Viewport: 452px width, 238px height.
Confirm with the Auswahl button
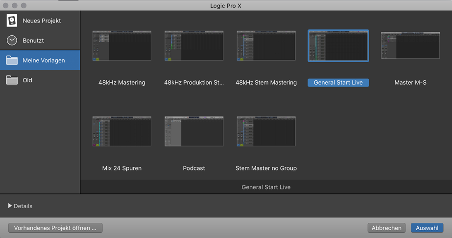pos(427,228)
